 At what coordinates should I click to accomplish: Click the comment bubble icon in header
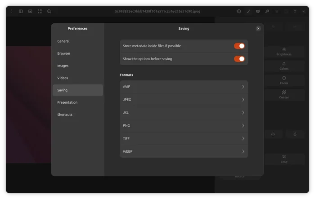[257, 11]
